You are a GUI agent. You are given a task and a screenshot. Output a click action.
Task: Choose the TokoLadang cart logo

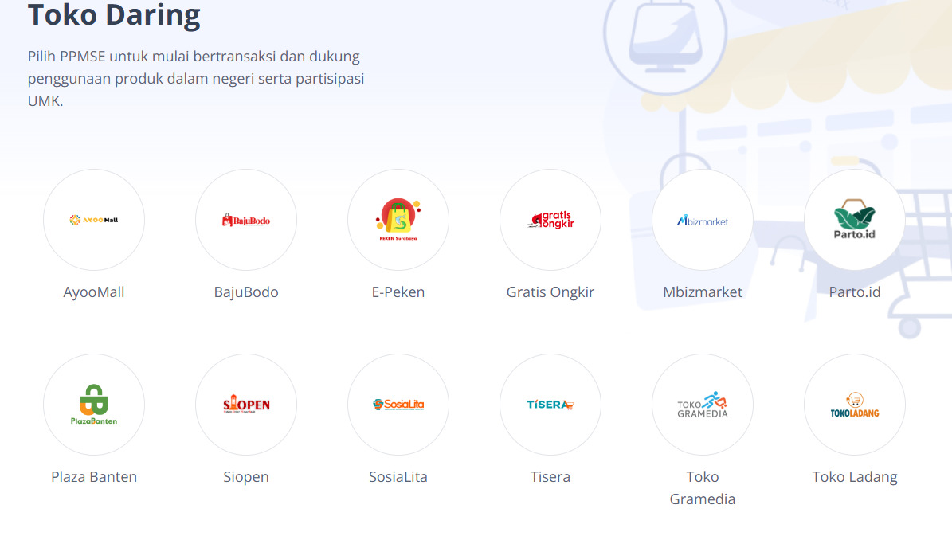854,405
